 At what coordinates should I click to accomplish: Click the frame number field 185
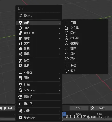pyautogui.click(x=79, y=108)
